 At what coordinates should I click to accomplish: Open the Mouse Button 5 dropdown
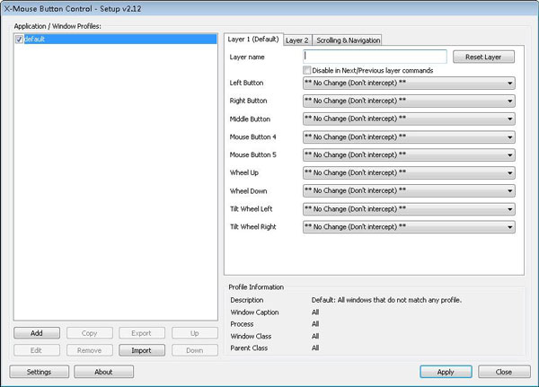pyautogui.click(x=409, y=155)
